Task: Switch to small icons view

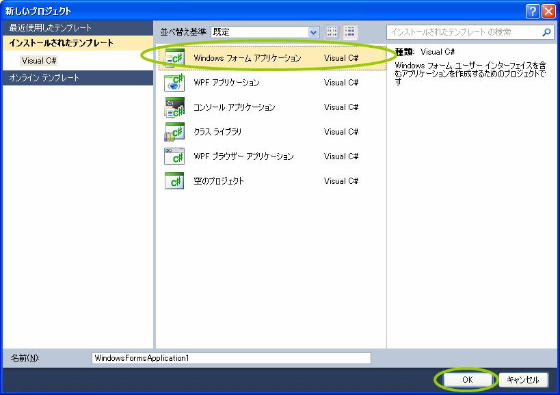Action: click(x=332, y=32)
